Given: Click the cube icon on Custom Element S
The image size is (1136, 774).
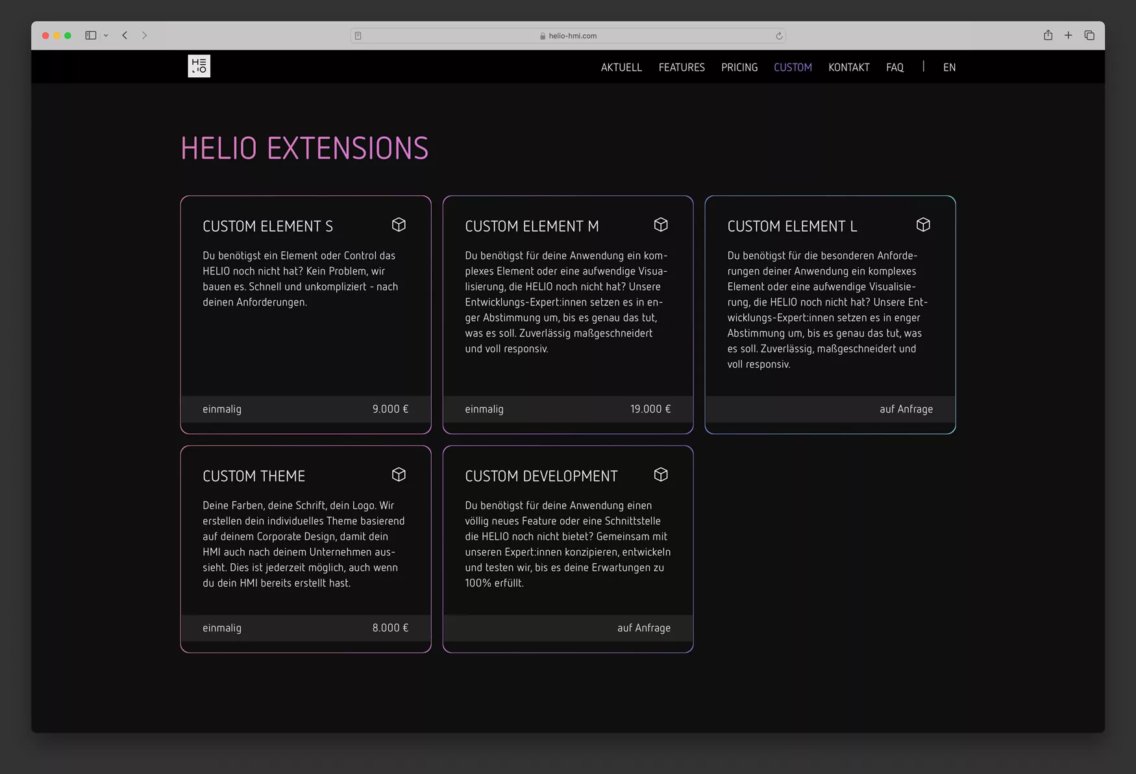Looking at the screenshot, I should click(399, 224).
